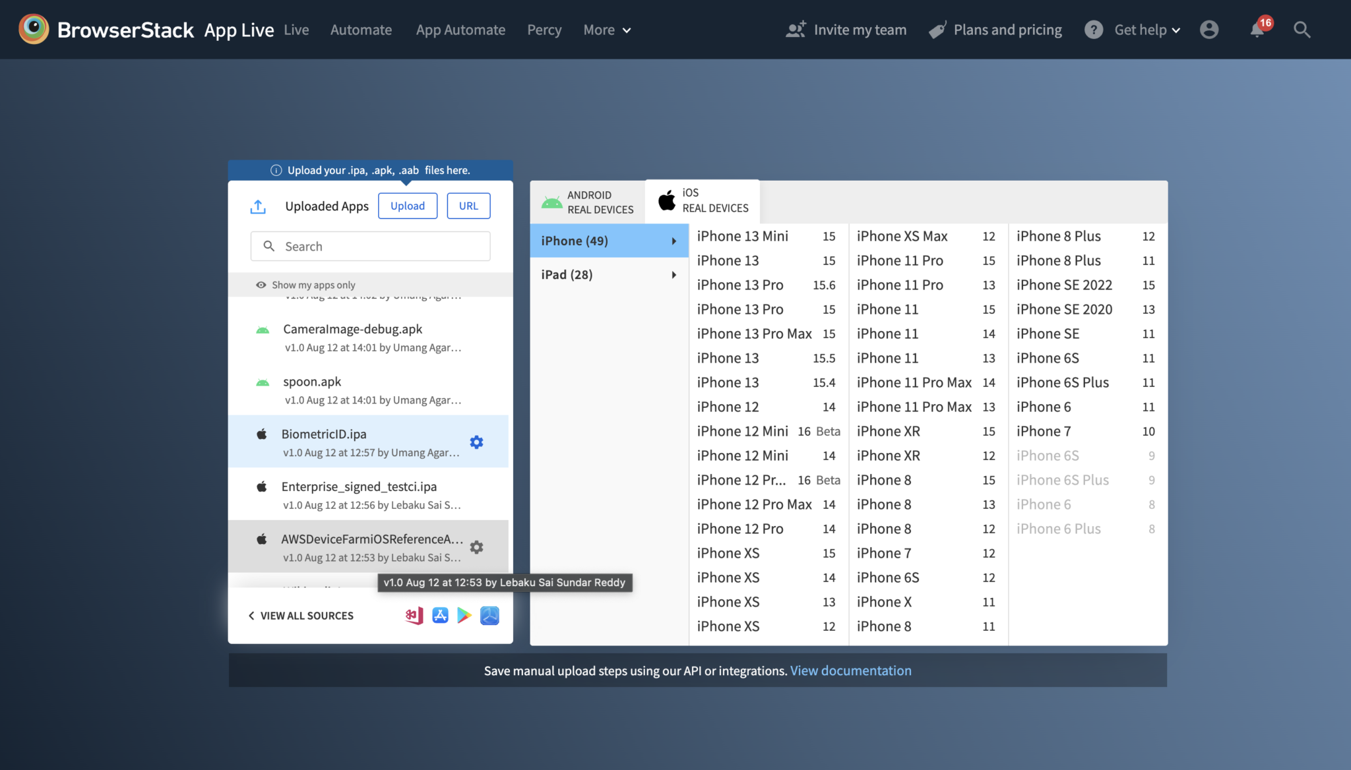
Task: Open the notifications bell icon
Action: pos(1257,30)
